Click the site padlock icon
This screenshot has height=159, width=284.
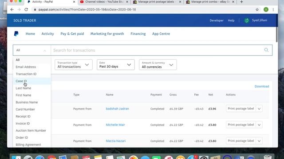click(35, 10)
